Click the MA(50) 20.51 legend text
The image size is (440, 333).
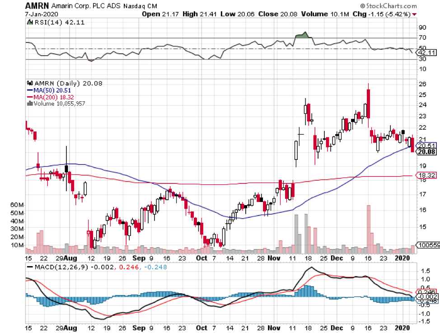point(52,90)
